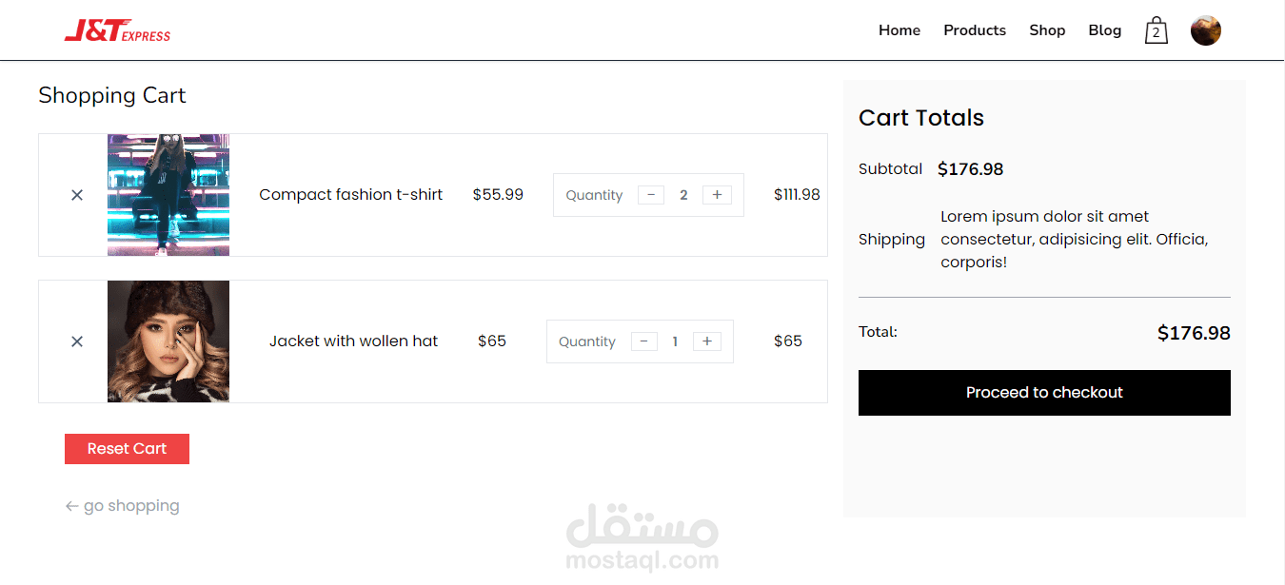
Task: Increase jacket quantity with plus button
Action: [x=707, y=341]
